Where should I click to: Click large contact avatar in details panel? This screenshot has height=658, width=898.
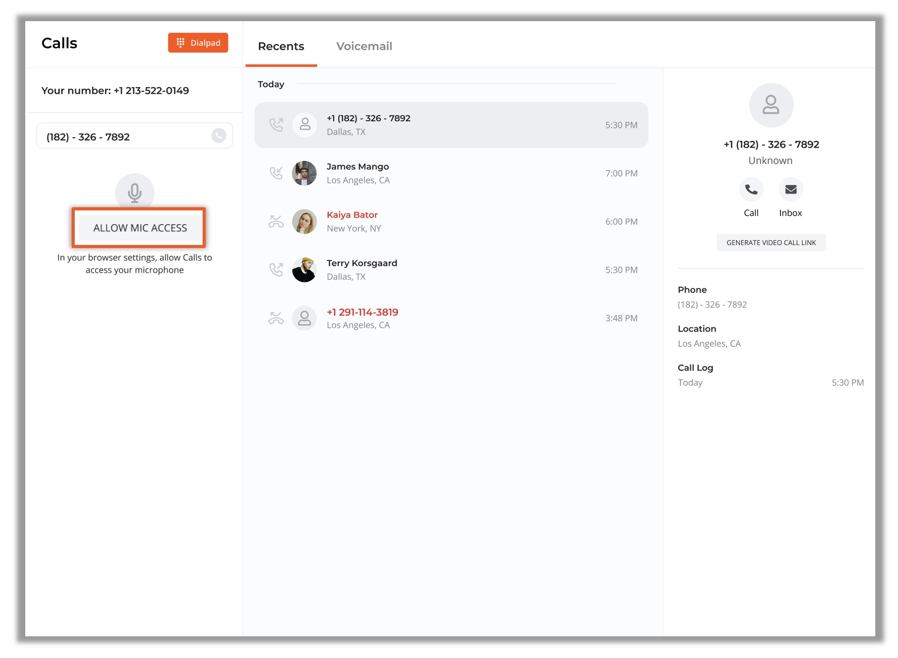coord(771,105)
